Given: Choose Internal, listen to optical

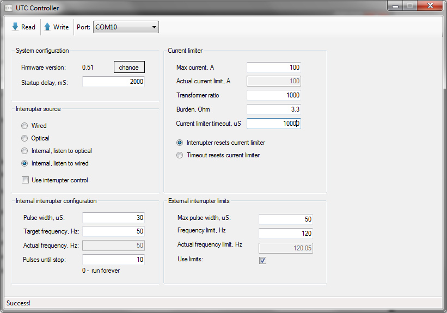Looking at the screenshot, I should pyautogui.click(x=25, y=151).
